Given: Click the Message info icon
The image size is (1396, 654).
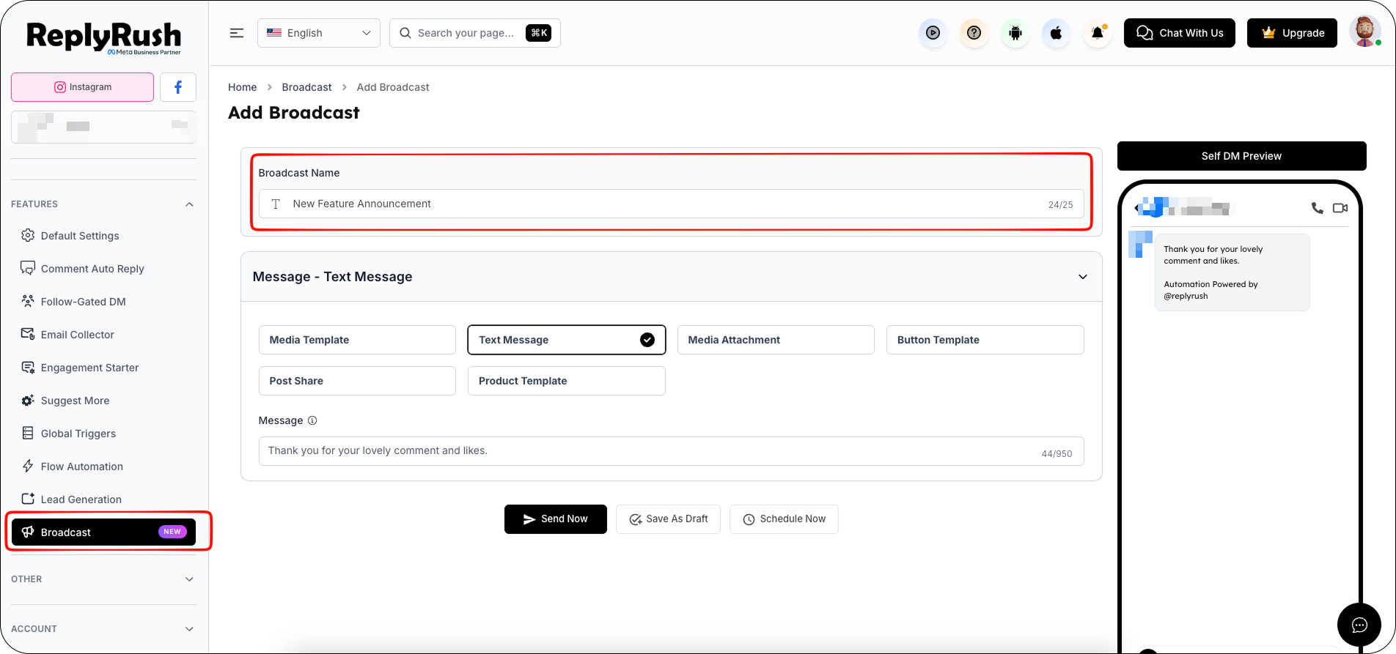Looking at the screenshot, I should (x=312, y=420).
